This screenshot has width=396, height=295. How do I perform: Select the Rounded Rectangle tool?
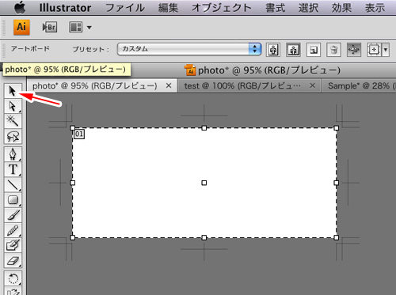click(x=13, y=200)
